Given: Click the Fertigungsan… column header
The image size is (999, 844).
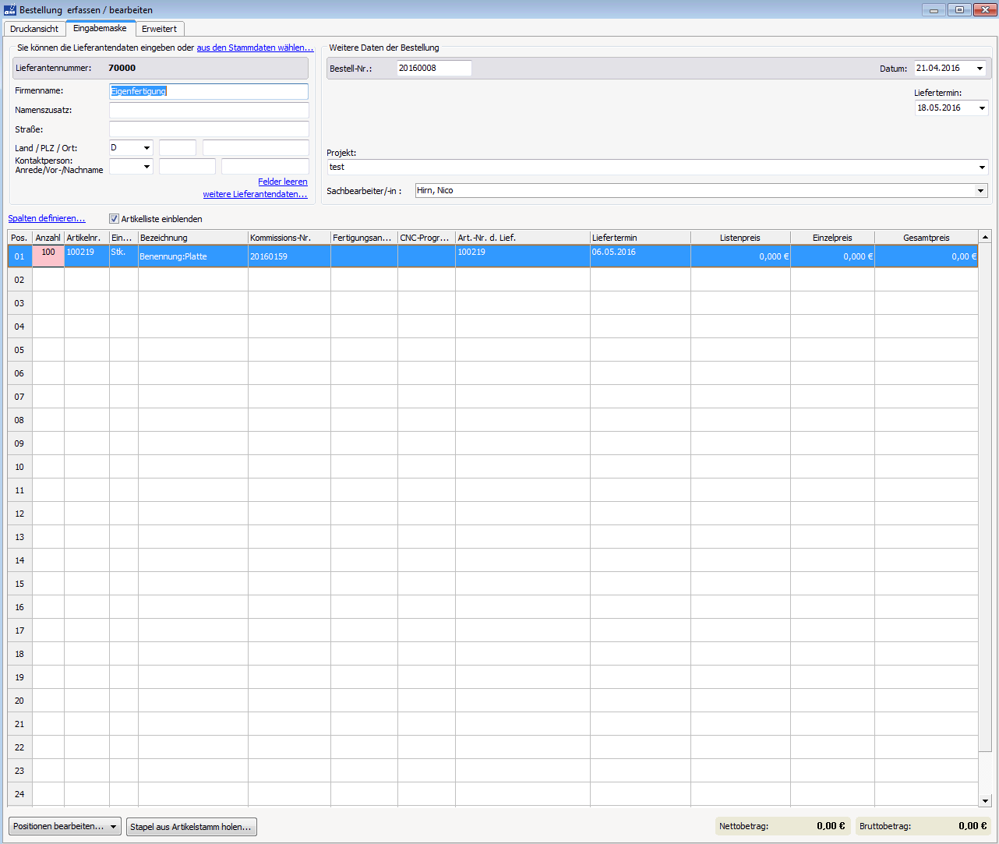Looking at the screenshot, I should click(364, 238).
